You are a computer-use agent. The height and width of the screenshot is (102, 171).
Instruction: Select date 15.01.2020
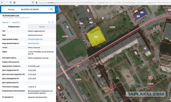32,79
